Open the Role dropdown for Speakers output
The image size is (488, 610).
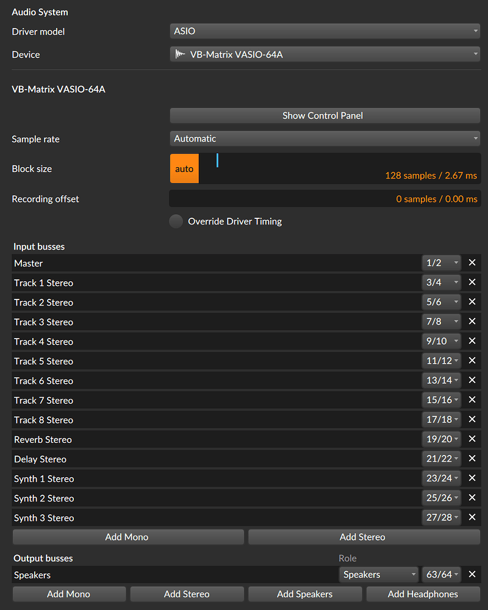[x=378, y=574]
